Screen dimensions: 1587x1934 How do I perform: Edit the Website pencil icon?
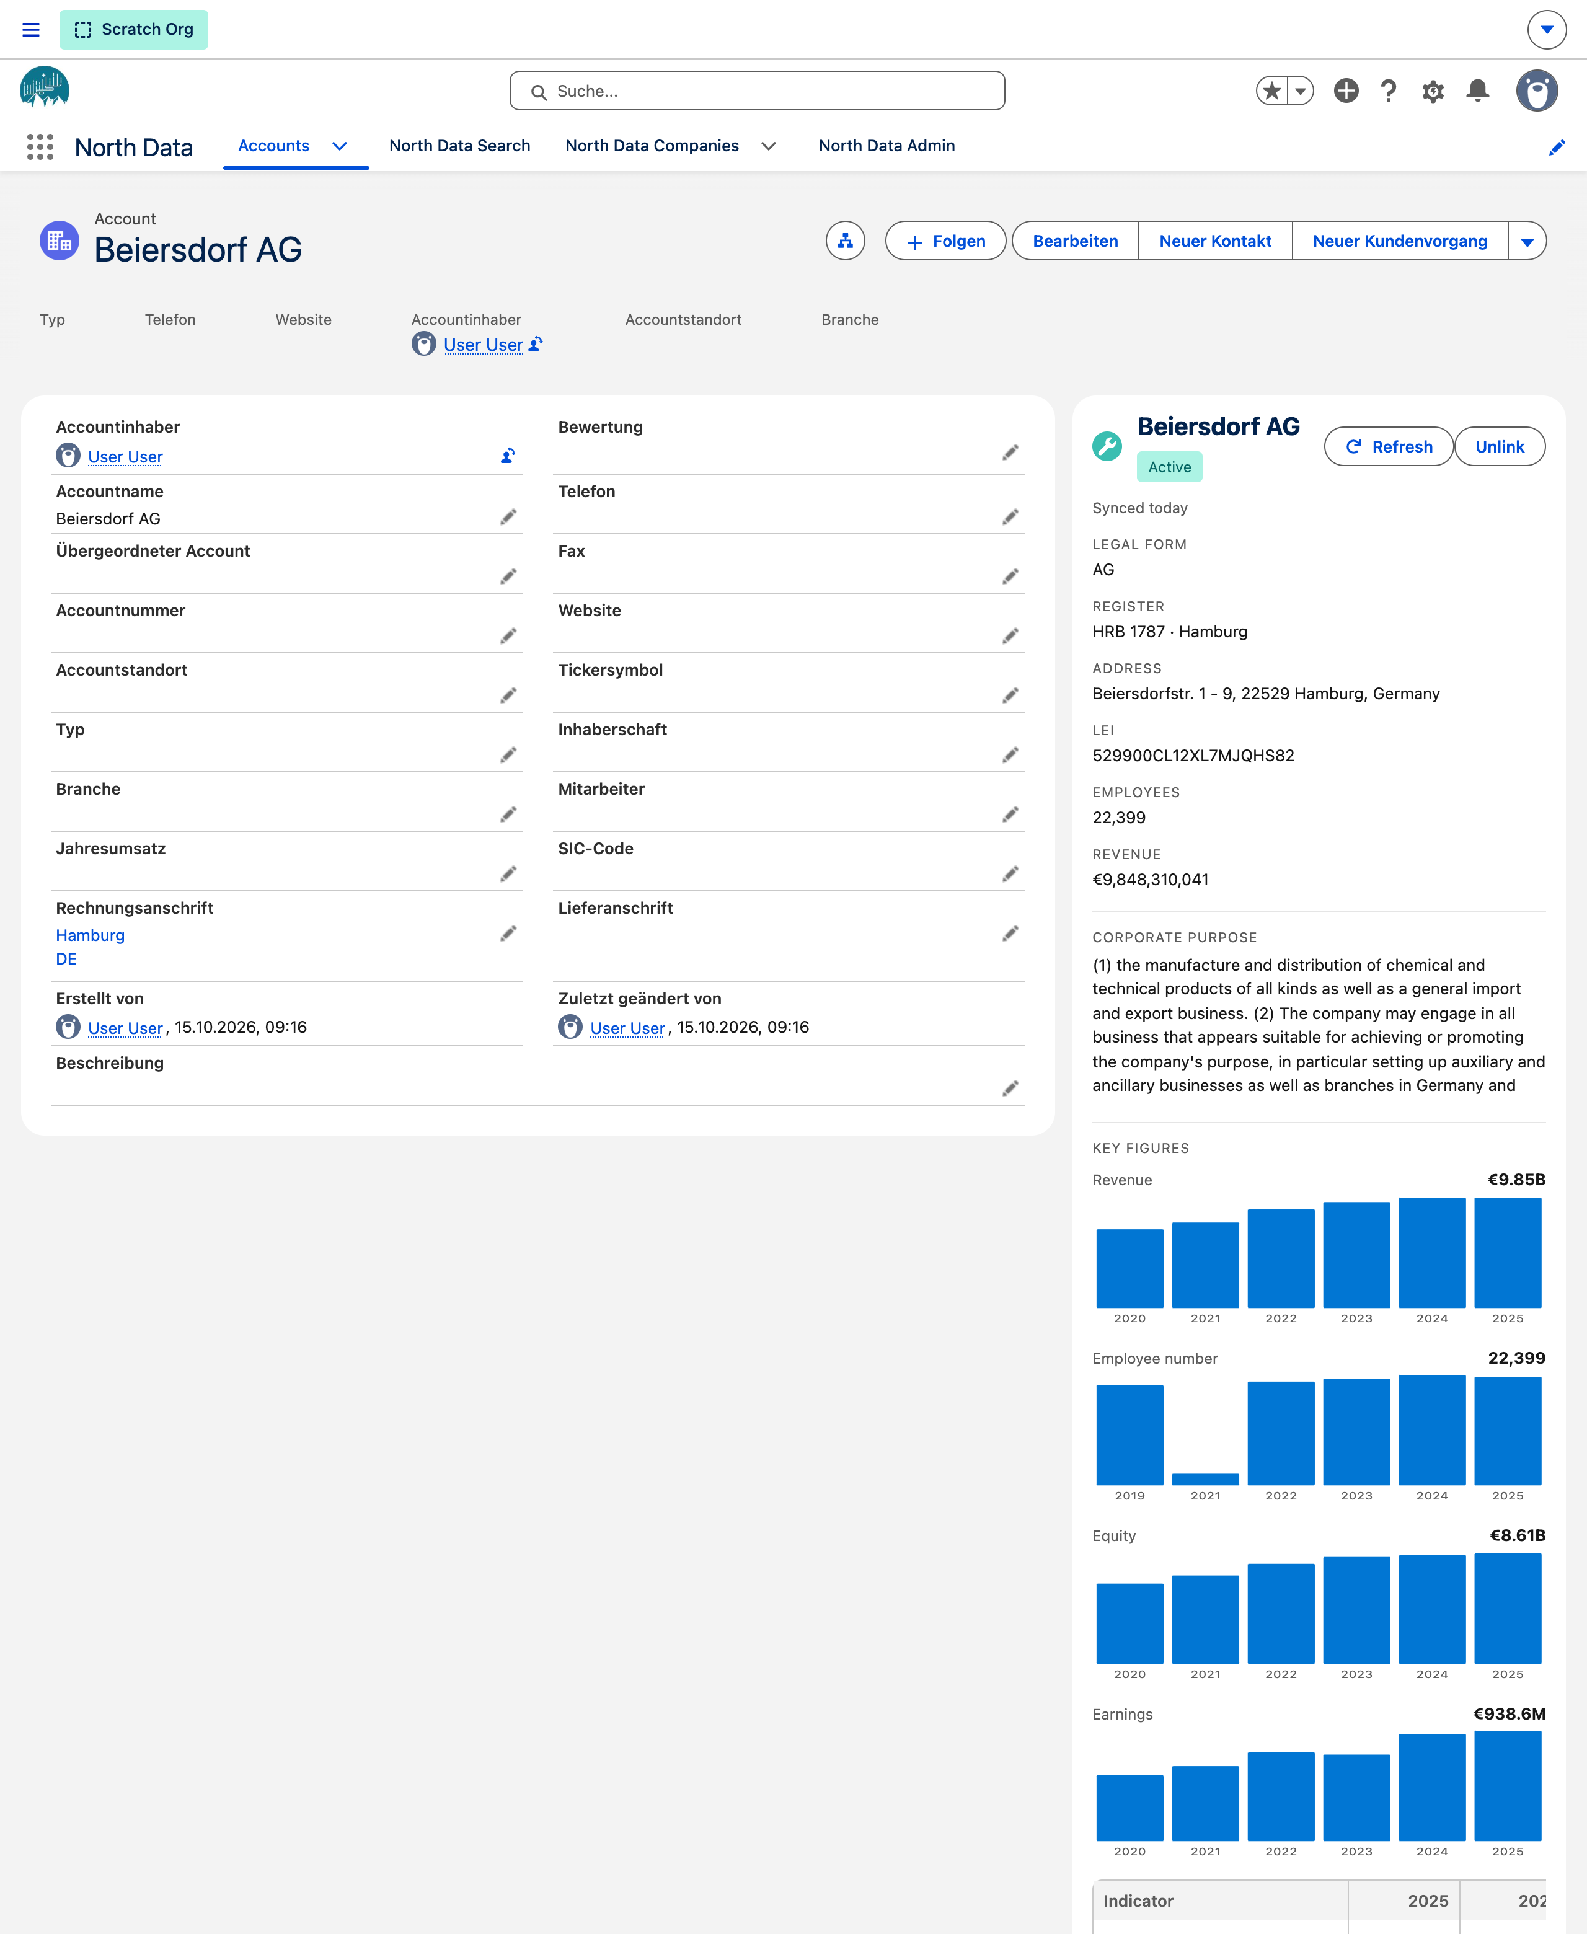tap(1010, 636)
